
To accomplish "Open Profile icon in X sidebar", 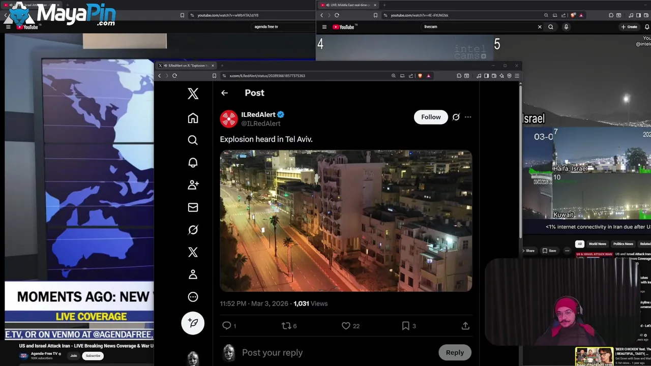I will [193, 274].
